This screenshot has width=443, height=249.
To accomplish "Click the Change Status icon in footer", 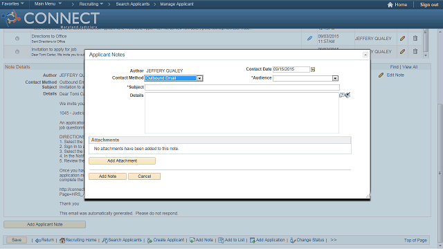I will (x=293, y=240).
